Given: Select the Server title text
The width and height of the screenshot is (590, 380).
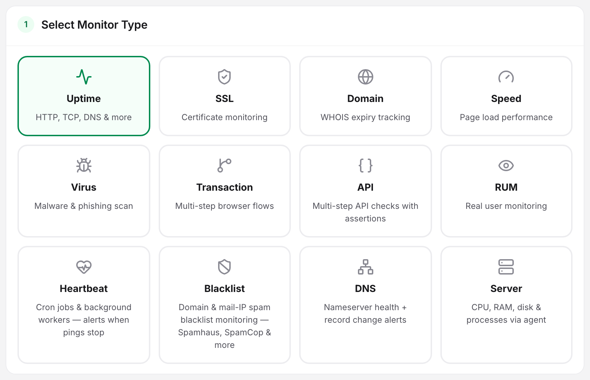Looking at the screenshot, I should [506, 289].
